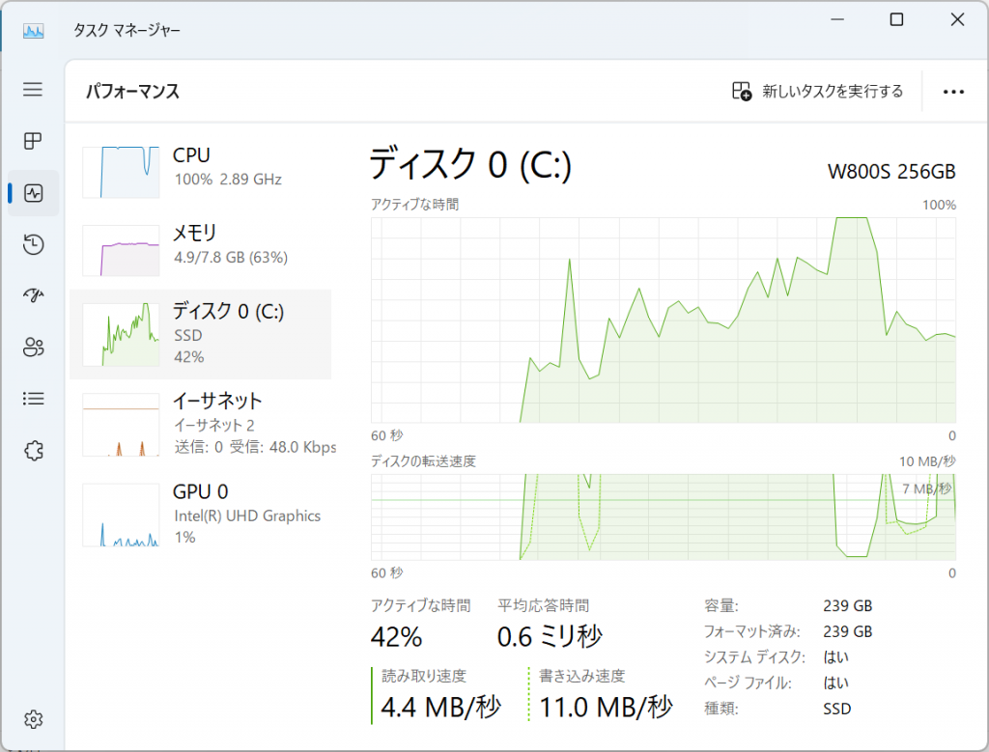Open Task Manager settings gear
This screenshot has height=752, width=989.
click(34, 719)
